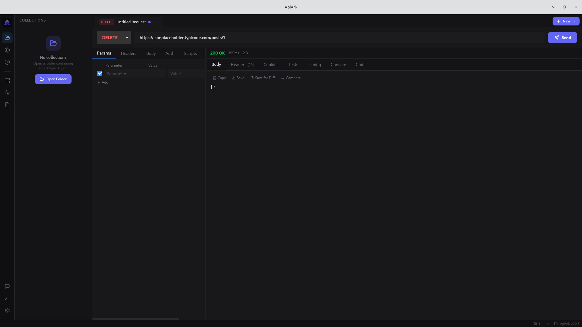The width and height of the screenshot is (582, 327).
Task: Open the activity monitor icon in sidebar
Action: click(x=7, y=93)
